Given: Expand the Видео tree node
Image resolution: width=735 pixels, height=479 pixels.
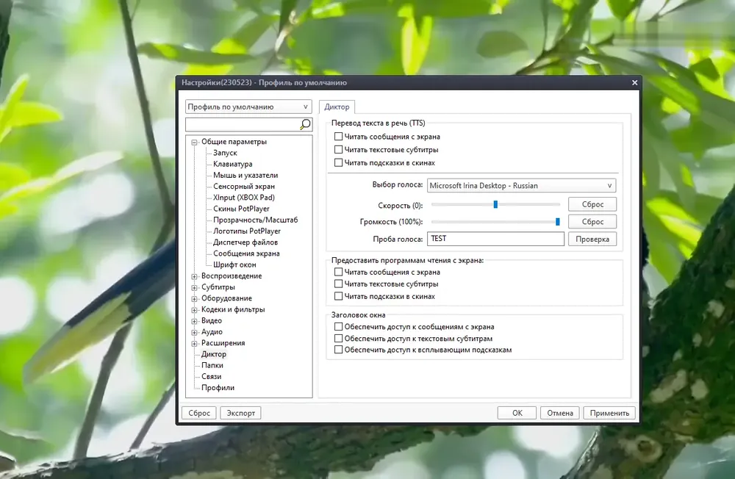Looking at the screenshot, I should point(194,321).
